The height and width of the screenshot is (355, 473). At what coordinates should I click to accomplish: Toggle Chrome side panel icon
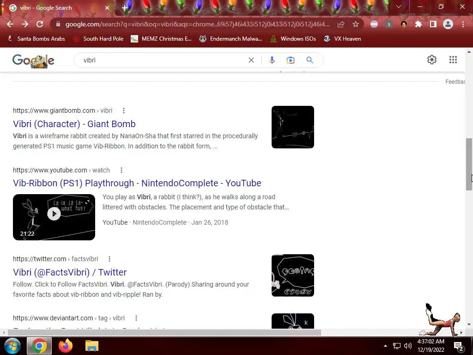(x=433, y=24)
